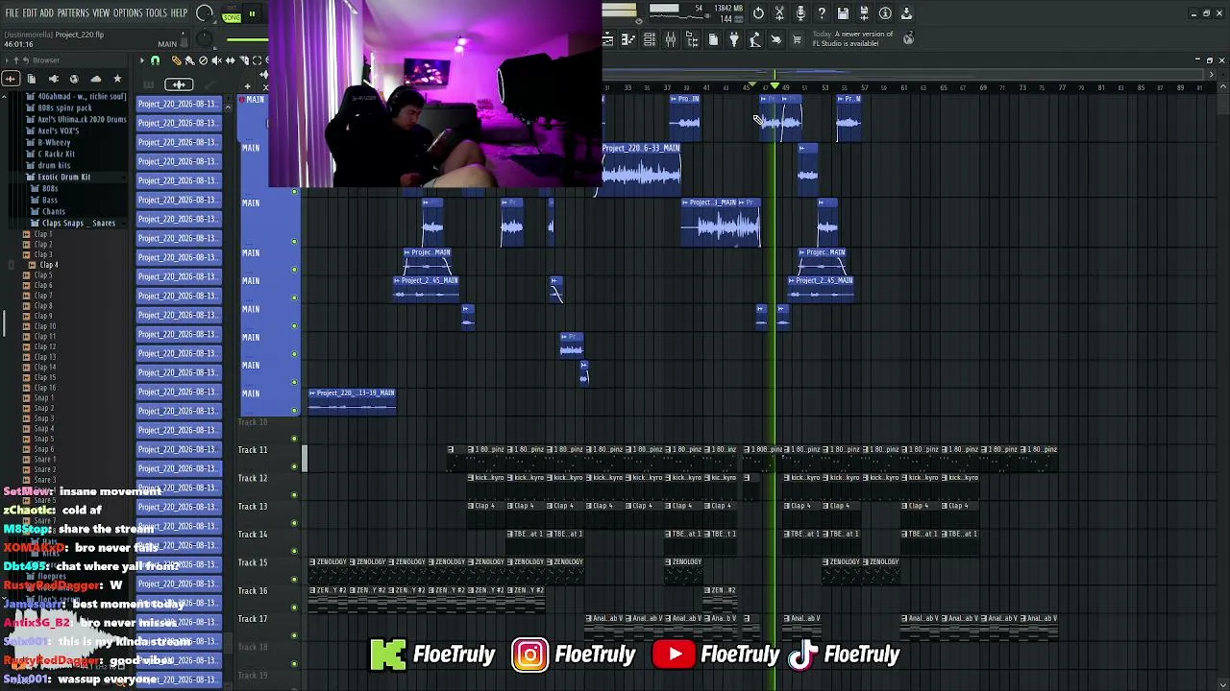Screen dimensions: 1230x691
Task: Select the mute speaker tool in playlist
Action: click(x=216, y=60)
